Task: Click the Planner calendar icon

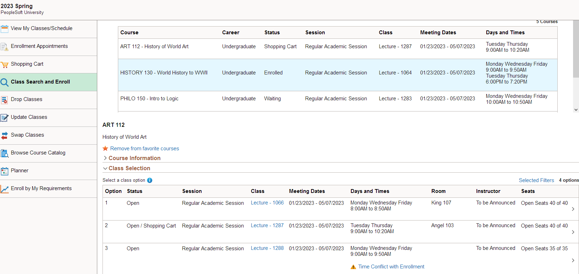Action: click(x=5, y=171)
